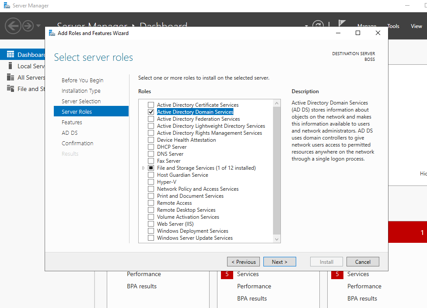Click roles list scroll down arrow
The width and height of the screenshot is (427, 308).
click(x=276, y=239)
